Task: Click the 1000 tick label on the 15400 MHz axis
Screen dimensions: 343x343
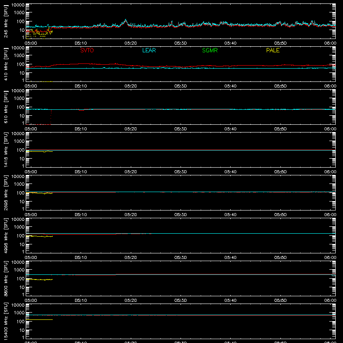Action: [x=19, y=313]
